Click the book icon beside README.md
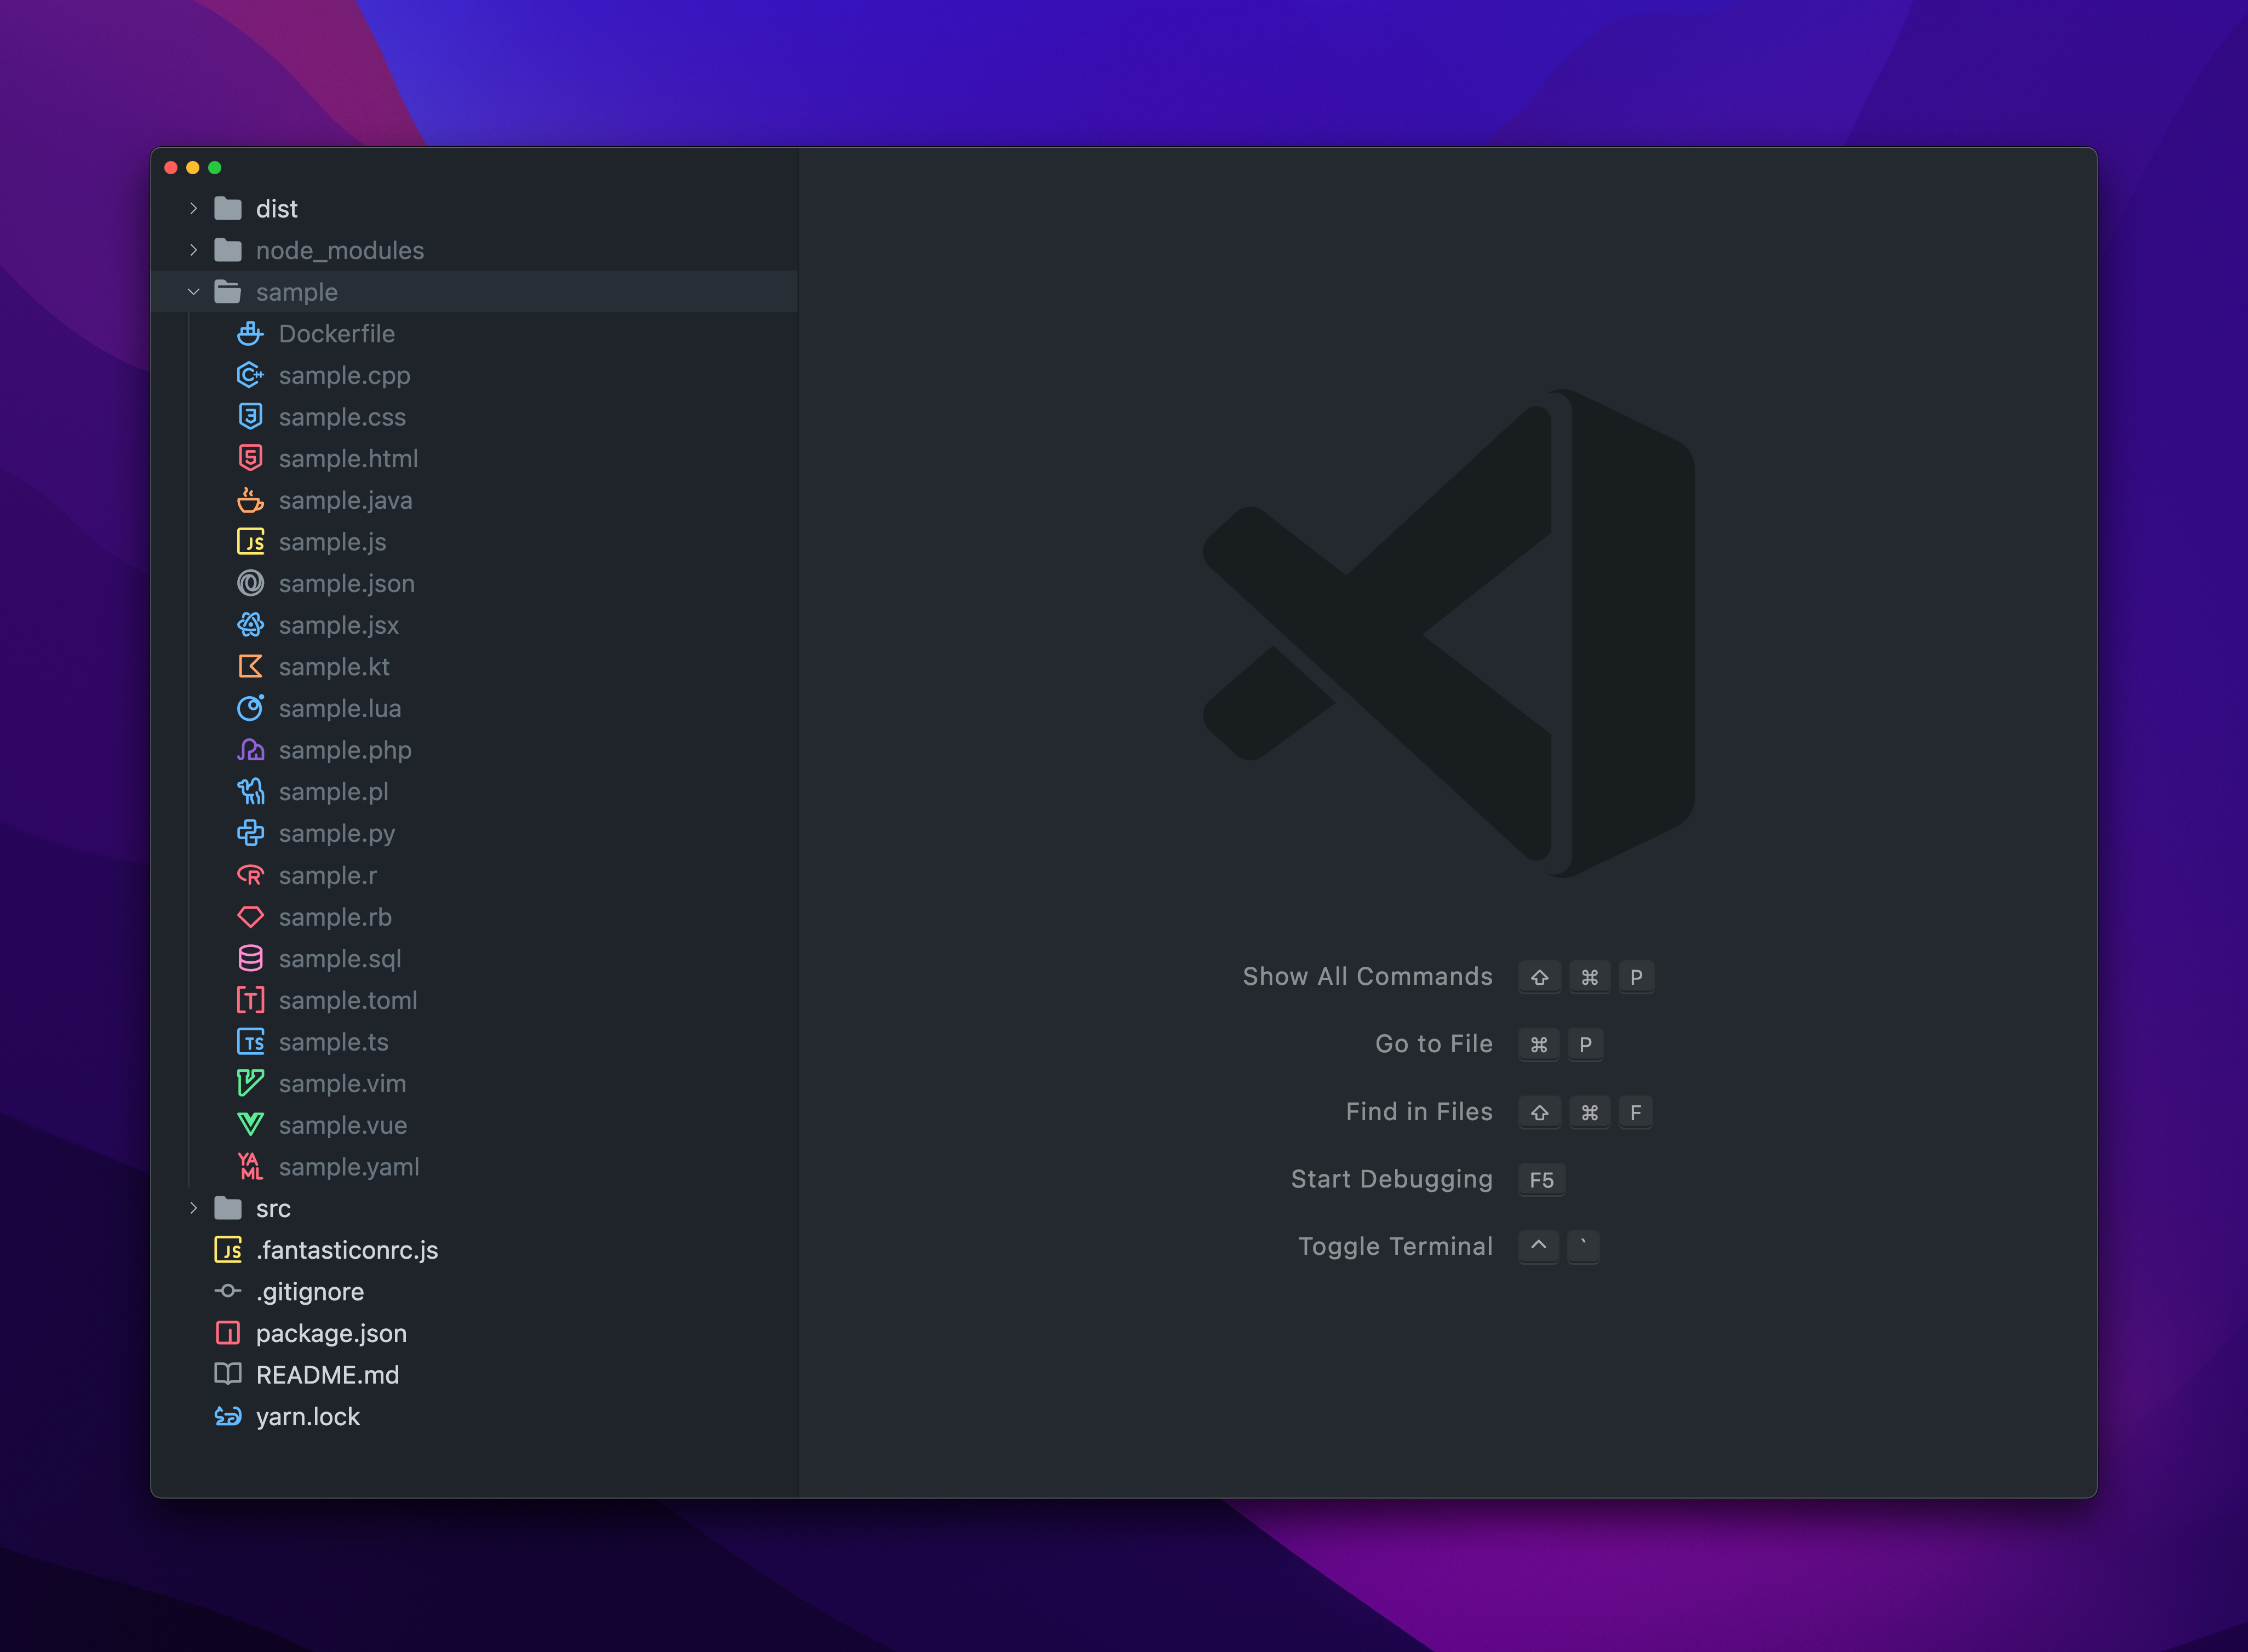This screenshot has width=2248, height=1652. click(x=228, y=1374)
